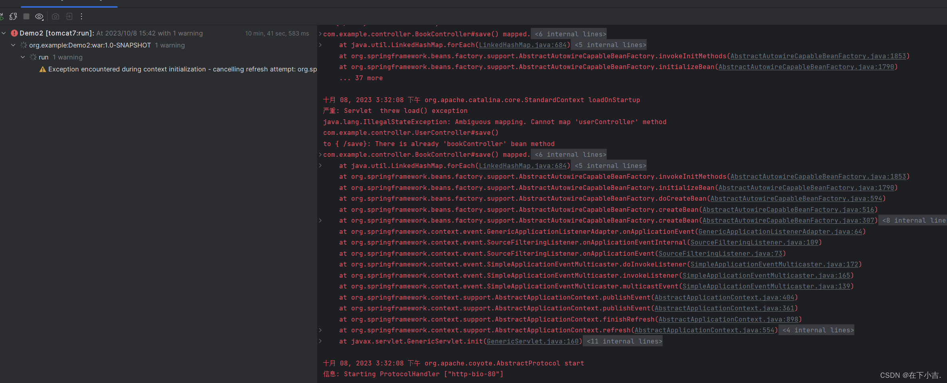Screen dimensions: 947x383
Task: Open link SourceFilteringListener.java:73
Action: pyautogui.click(x=720, y=253)
